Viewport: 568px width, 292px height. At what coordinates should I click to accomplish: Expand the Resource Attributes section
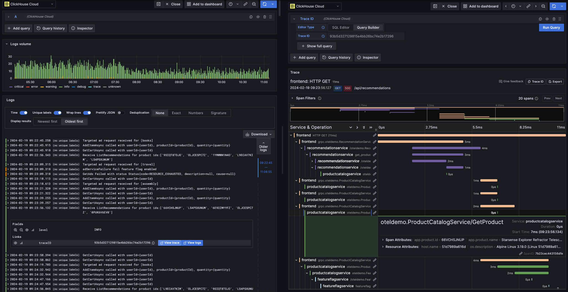tap(383, 247)
